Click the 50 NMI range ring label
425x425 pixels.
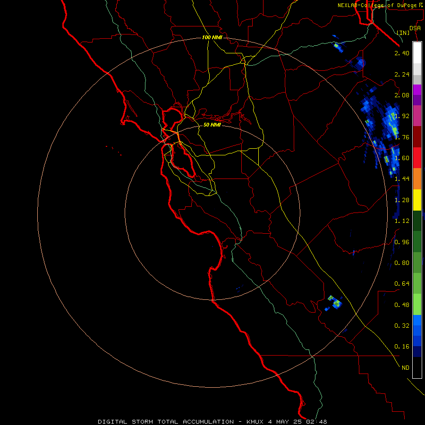point(212,125)
